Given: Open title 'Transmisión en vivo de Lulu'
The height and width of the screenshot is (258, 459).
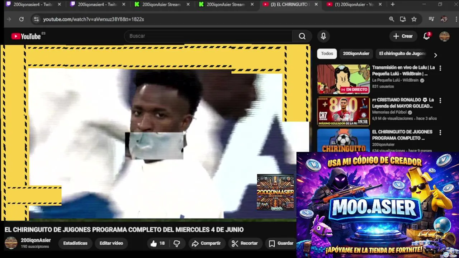Looking at the screenshot, I should 403,71.
